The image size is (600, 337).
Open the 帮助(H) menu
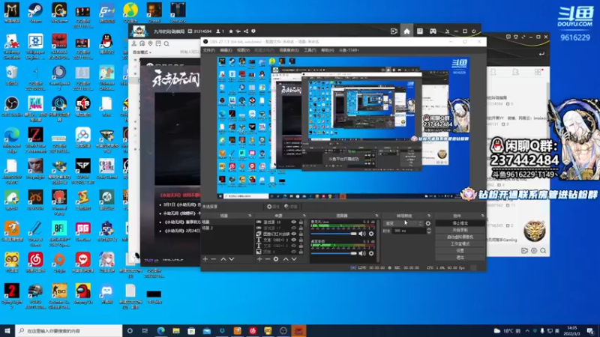click(328, 50)
